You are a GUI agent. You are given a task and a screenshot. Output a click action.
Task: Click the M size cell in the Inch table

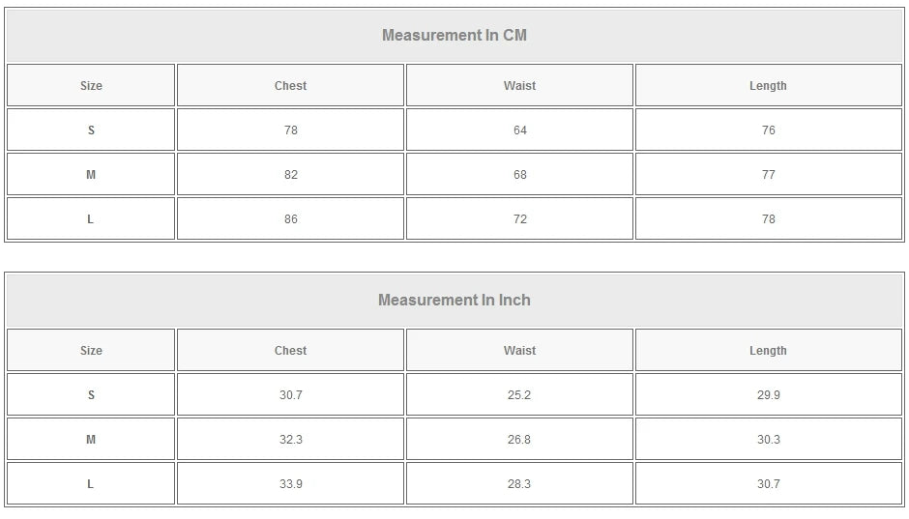tap(91, 440)
